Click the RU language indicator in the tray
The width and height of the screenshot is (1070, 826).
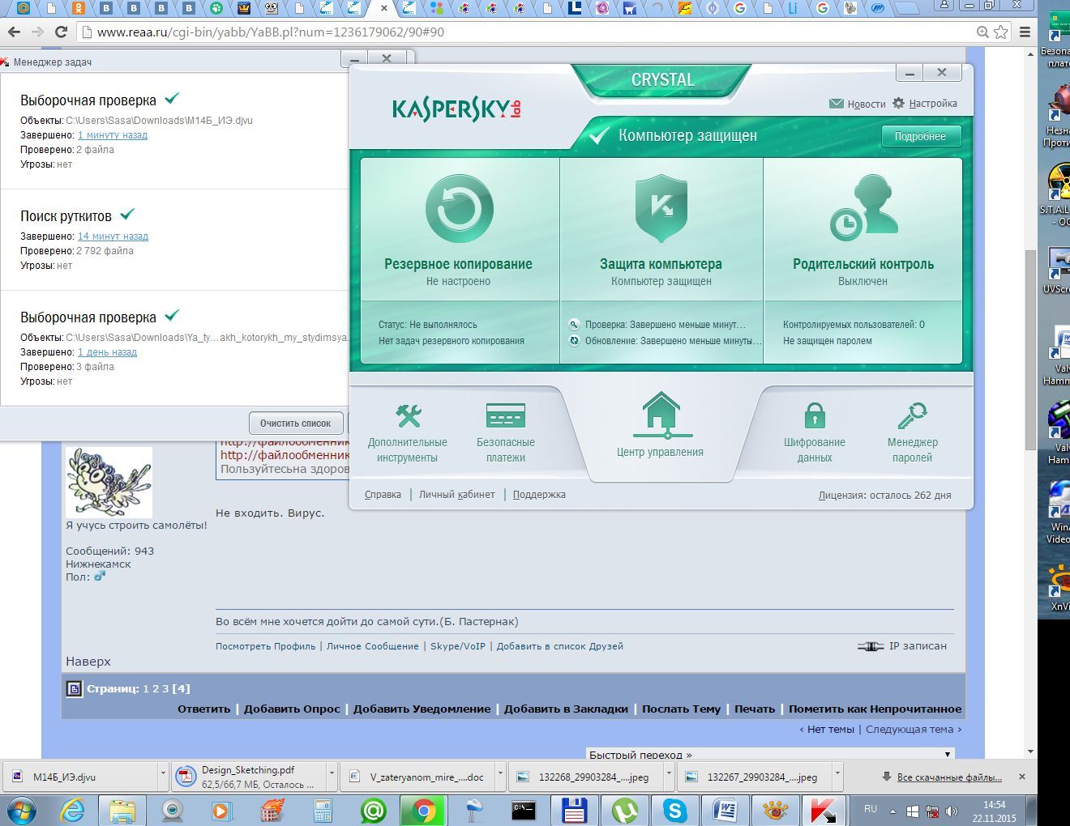tap(871, 809)
